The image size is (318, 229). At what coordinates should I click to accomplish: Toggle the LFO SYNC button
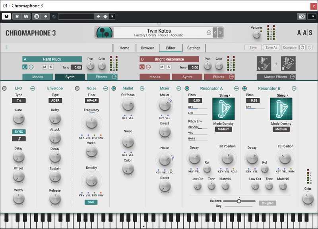point(18,132)
